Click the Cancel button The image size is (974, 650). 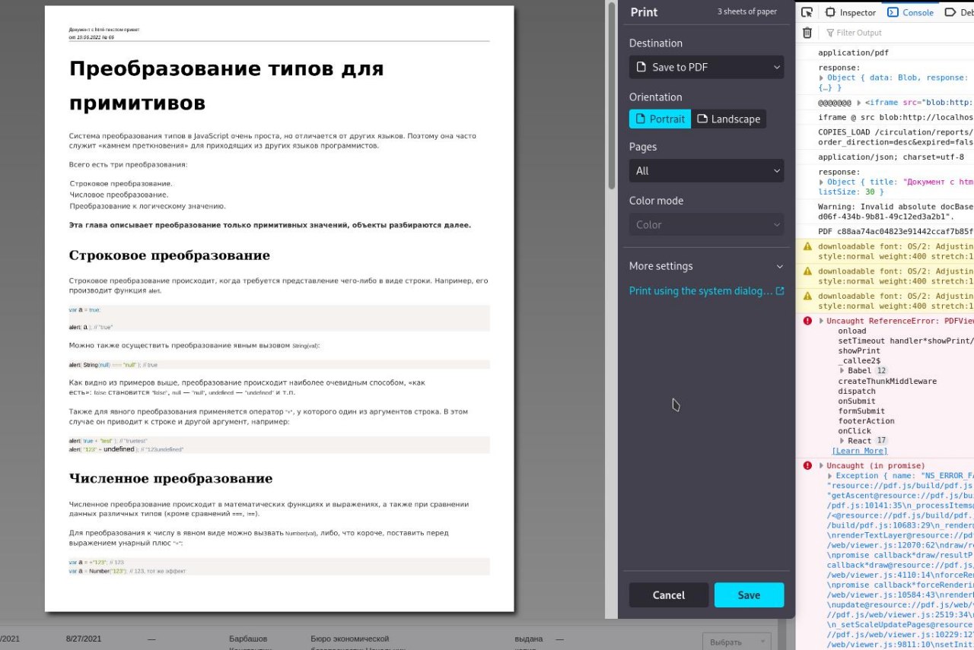669,595
